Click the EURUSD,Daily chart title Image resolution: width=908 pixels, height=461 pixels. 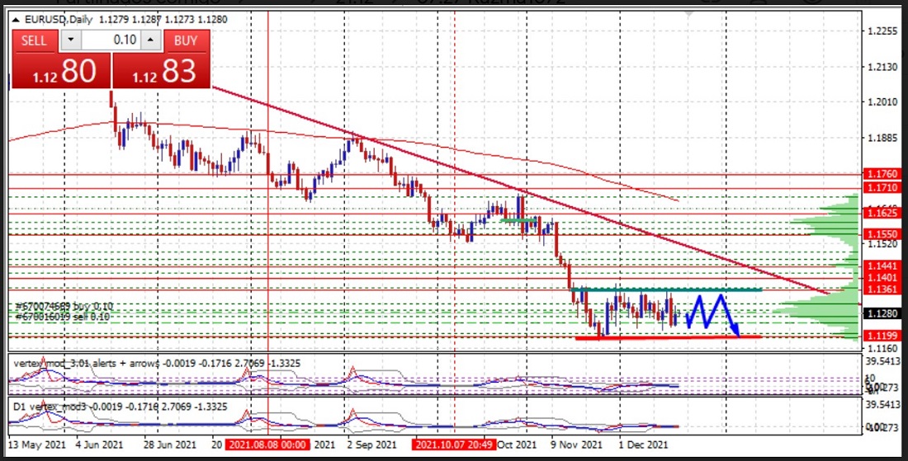(59, 19)
